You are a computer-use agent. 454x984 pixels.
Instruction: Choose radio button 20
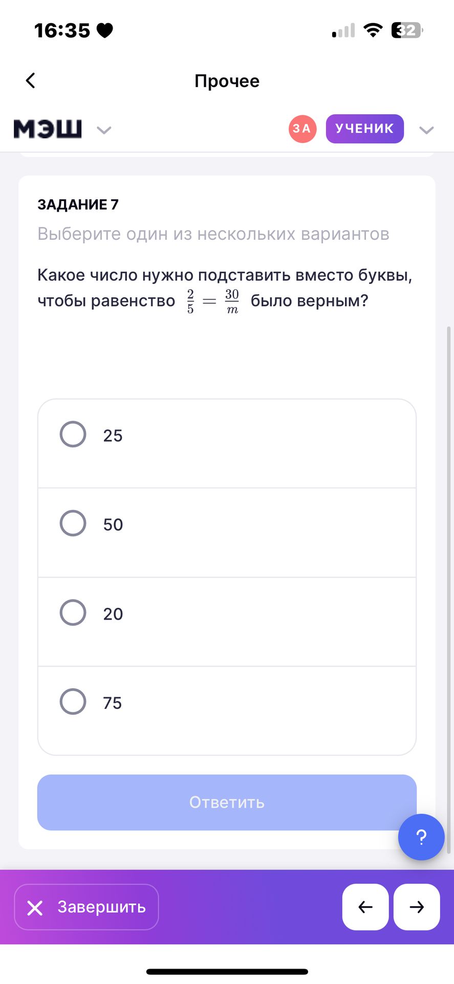tap(73, 612)
